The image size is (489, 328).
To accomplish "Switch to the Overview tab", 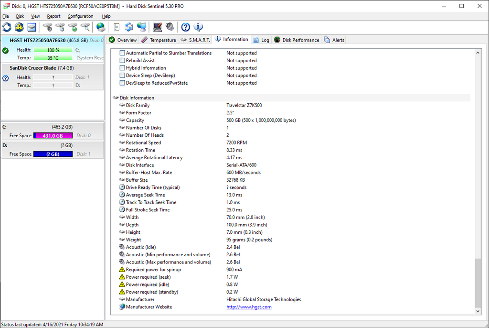I will click(123, 40).
